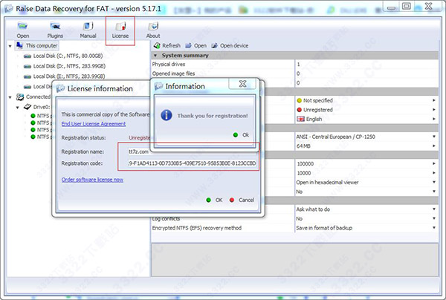The width and height of the screenshot is (446, 300).
Task: Open the Plugins toolbar icon
Action: pos(55,30)
